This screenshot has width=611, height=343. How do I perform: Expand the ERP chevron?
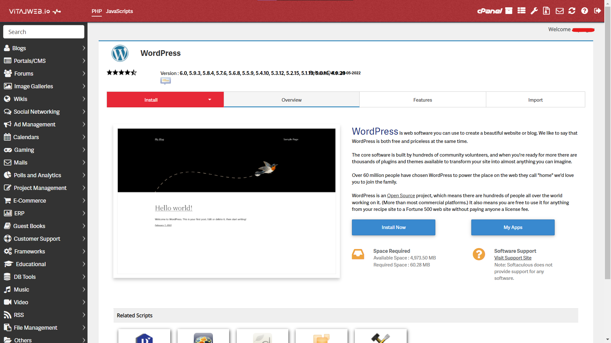coord(84,213)
